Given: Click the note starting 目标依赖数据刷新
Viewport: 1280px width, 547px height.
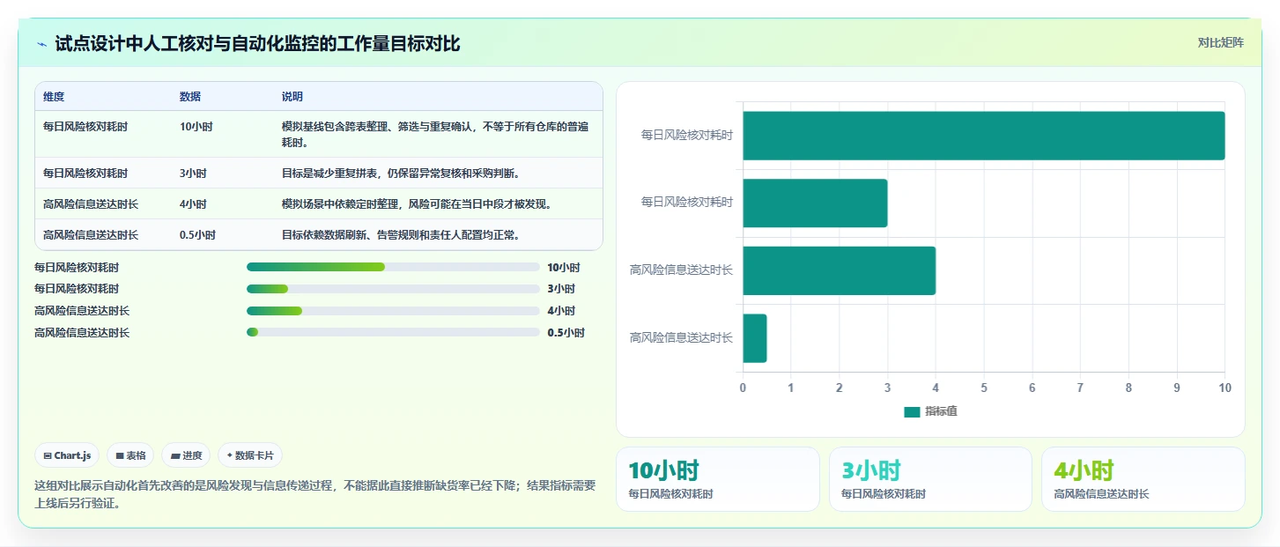Looking at the screenshot, I should coord(401,234).
